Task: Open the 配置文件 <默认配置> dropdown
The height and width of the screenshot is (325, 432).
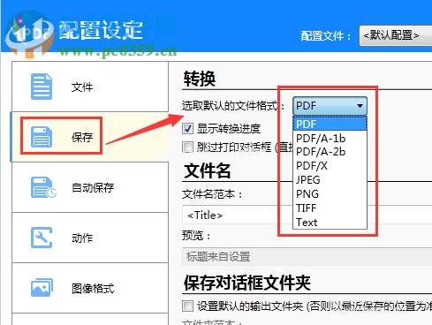Action: [x=395, y=35]
